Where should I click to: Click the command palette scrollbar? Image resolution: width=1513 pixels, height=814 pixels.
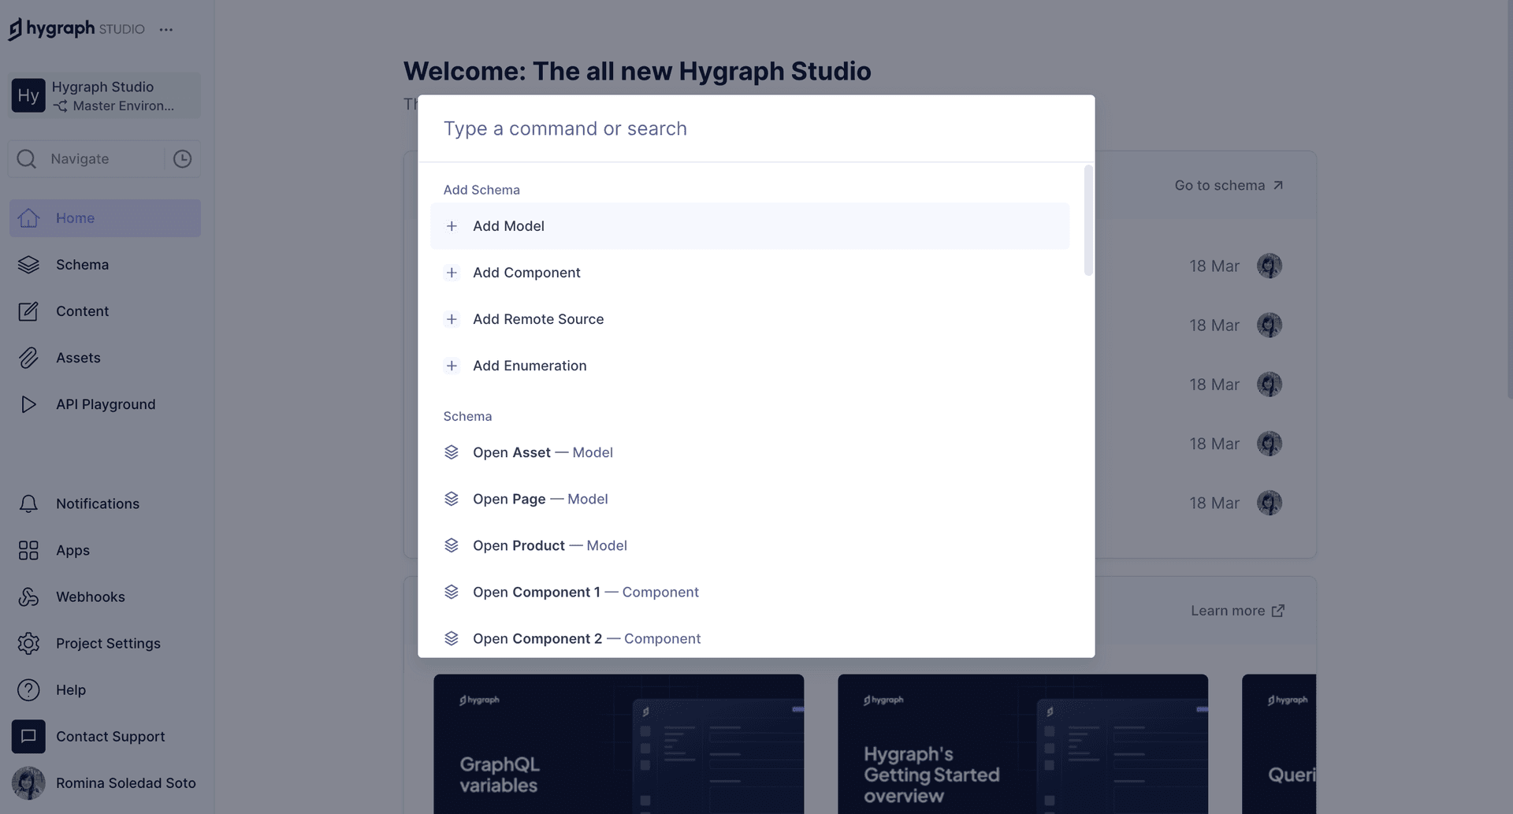click(x=1088, y=221)
